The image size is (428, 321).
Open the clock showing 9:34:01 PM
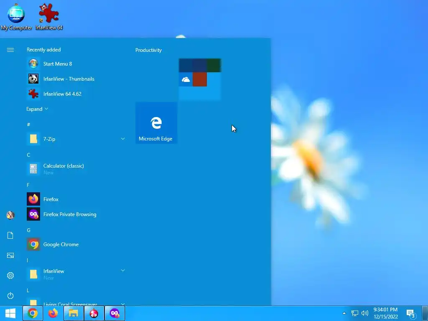click(x=385, y=313)
